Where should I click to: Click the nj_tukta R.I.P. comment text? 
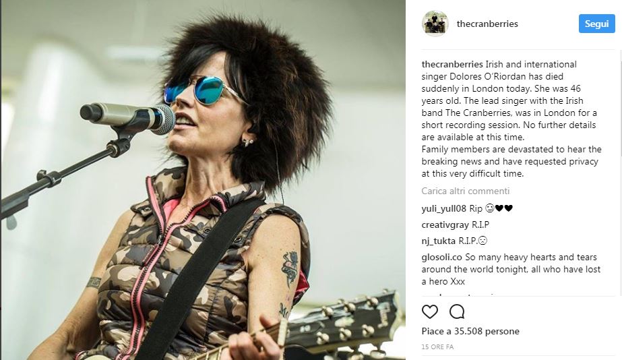[473, 241]
